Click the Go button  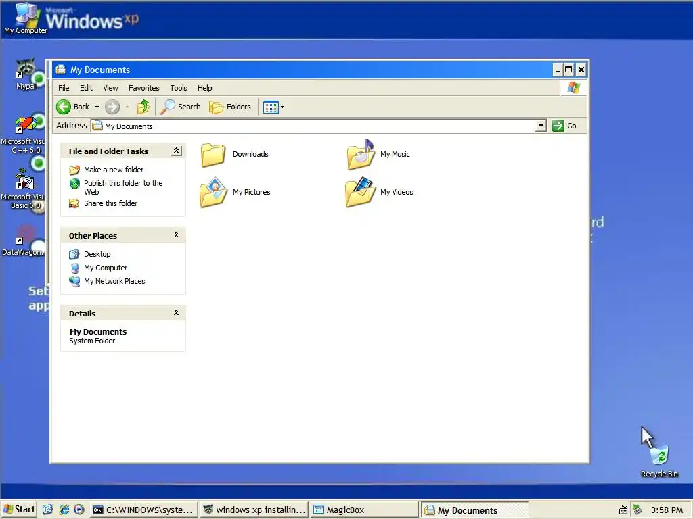click(x=564, y=126)
